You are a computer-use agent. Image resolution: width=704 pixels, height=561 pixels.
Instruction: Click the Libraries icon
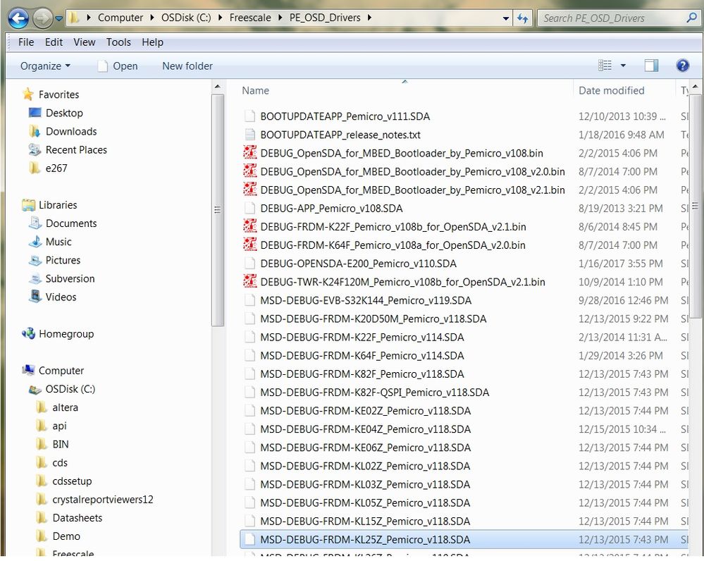(28, 205)
